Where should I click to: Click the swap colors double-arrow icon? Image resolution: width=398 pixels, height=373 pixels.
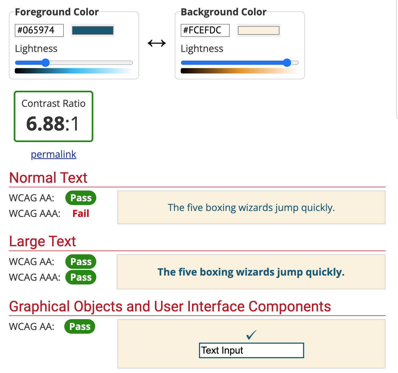click(157, 43)
